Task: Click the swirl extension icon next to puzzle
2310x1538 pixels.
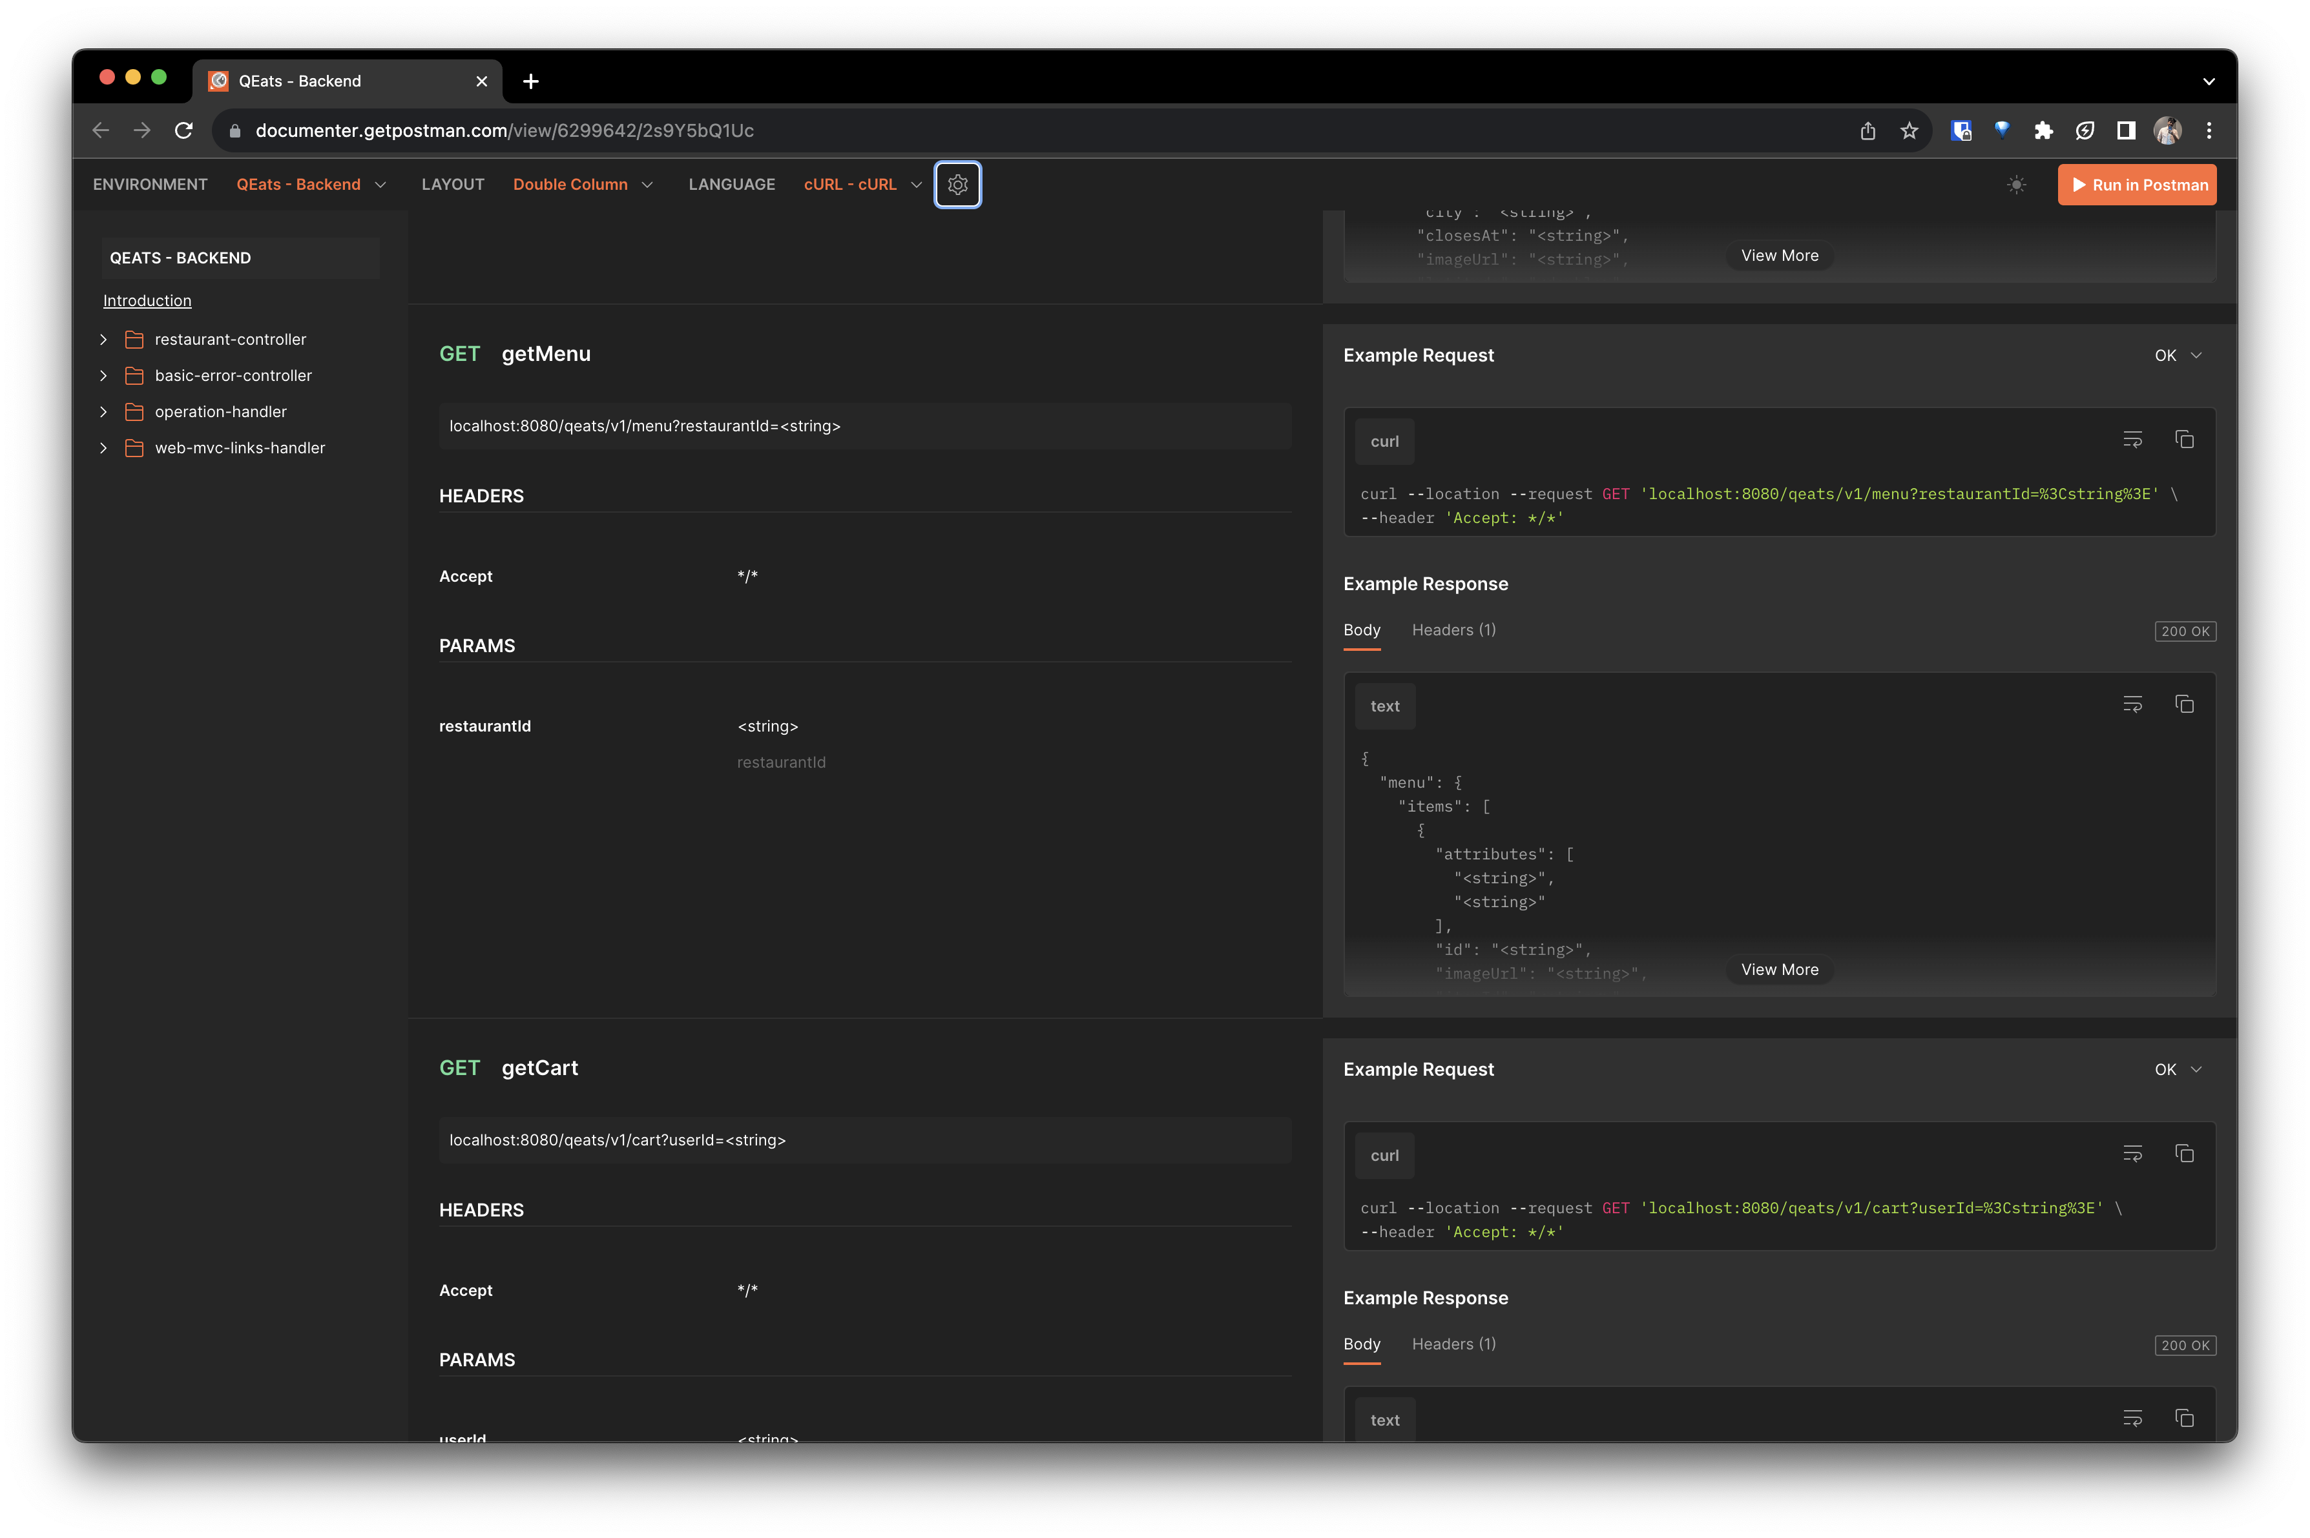Action: [x=2085, y=130]
